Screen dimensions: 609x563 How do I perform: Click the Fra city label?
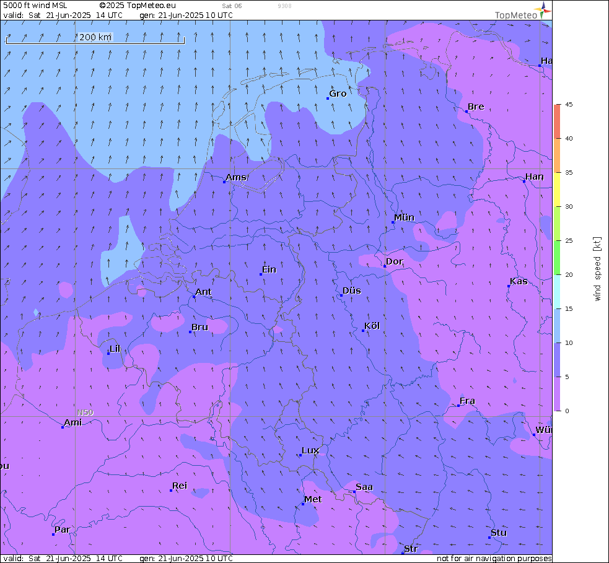[x=467, y=401]
